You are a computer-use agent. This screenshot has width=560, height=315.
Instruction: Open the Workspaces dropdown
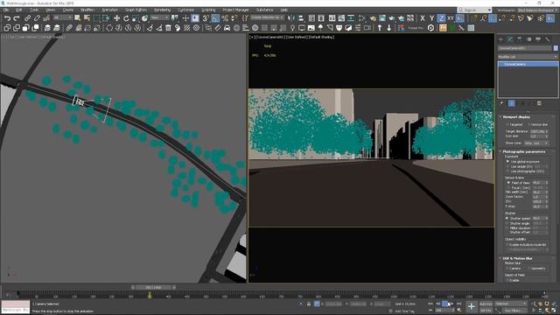coord(537,10)
